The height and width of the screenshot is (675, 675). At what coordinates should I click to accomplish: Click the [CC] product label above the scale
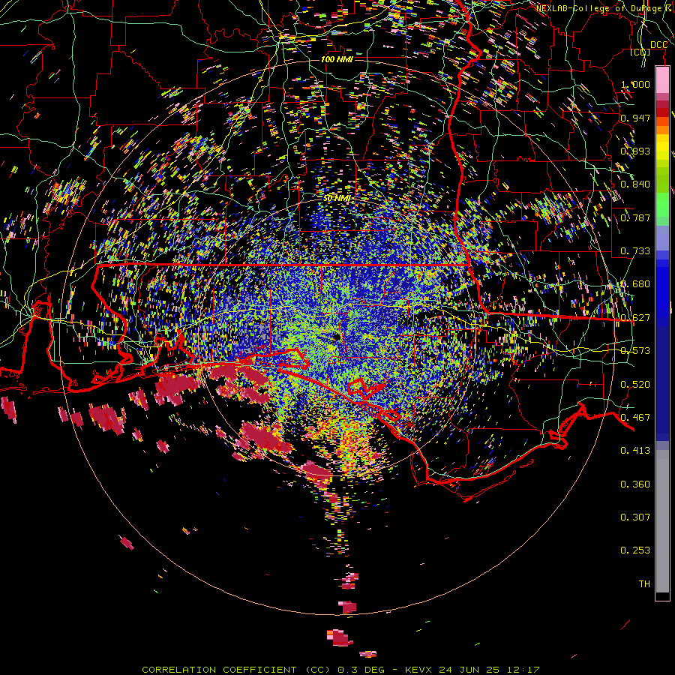tap(640, 52)
